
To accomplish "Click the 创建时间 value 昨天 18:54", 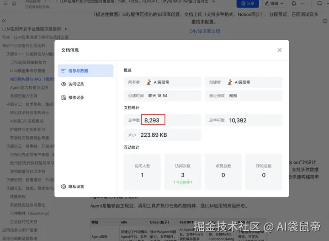I will coord(158,96).
